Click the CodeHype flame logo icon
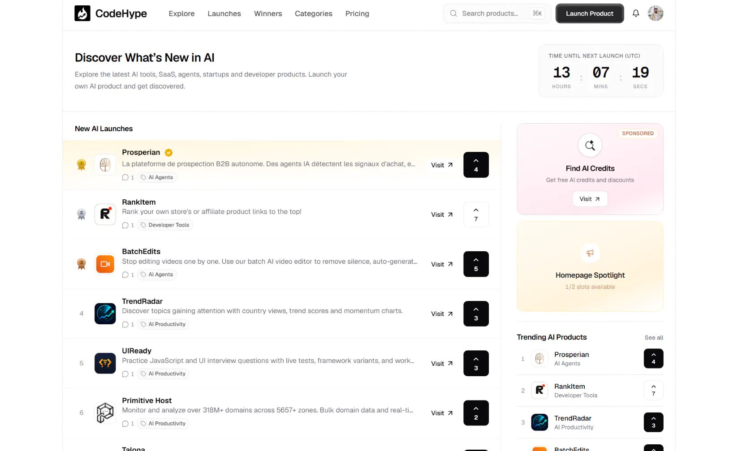This screenshot has height=451, width=742. 82,13
